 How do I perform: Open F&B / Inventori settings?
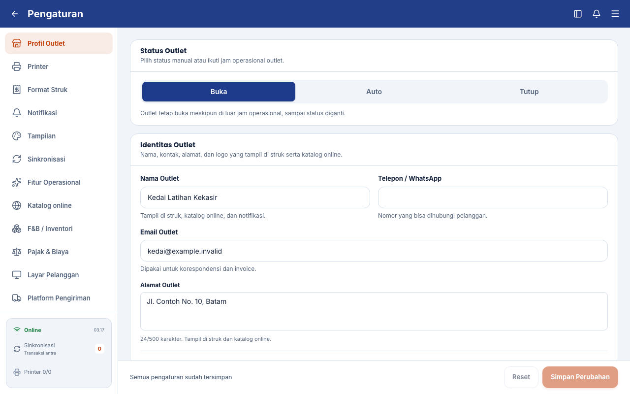click(x=59, y=229)
